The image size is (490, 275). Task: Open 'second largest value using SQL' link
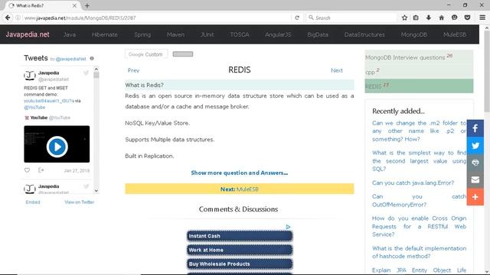(419, 161)
